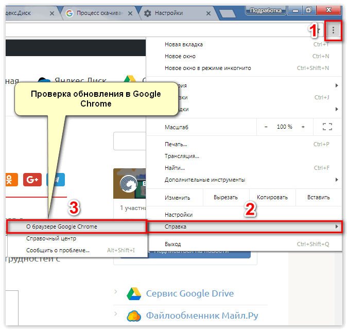Select Новая вкладка menu item
This screenshot has width=348, height=331.
tap(243, 44)
